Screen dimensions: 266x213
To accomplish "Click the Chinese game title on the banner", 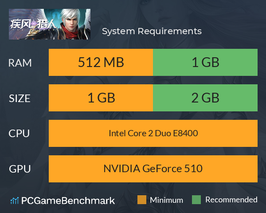I will [32, 25].
